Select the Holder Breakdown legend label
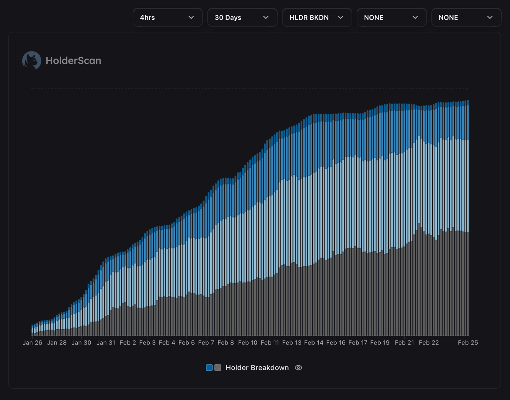The image size is (510, 400). pos(257,368)
